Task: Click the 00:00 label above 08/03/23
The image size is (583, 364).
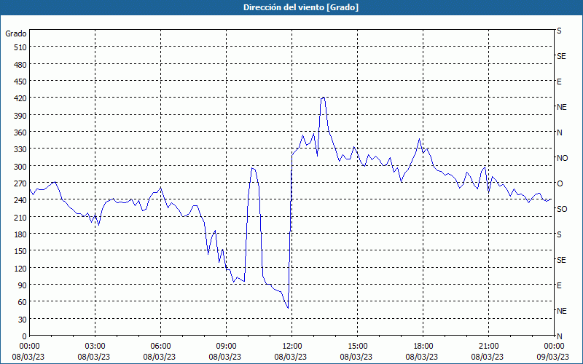Action: (x=29, y=347)
